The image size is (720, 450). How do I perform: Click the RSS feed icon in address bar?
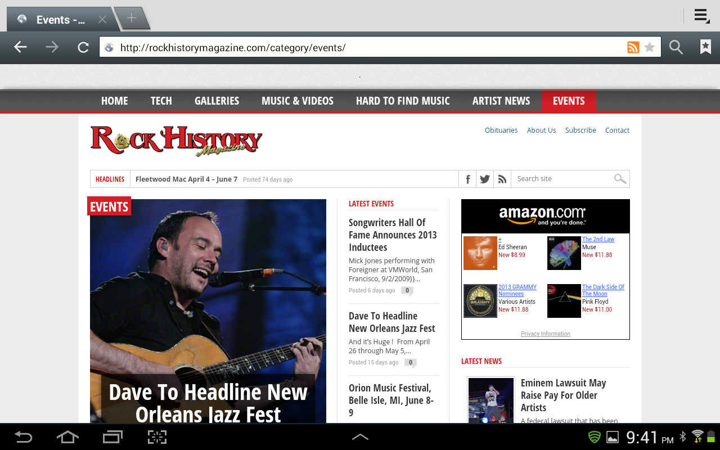click(x=633, y=47)
